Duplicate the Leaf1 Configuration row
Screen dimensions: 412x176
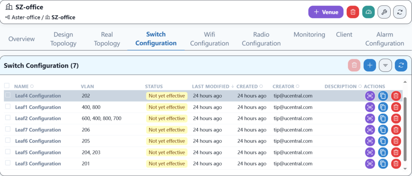[x=383, y=107]
